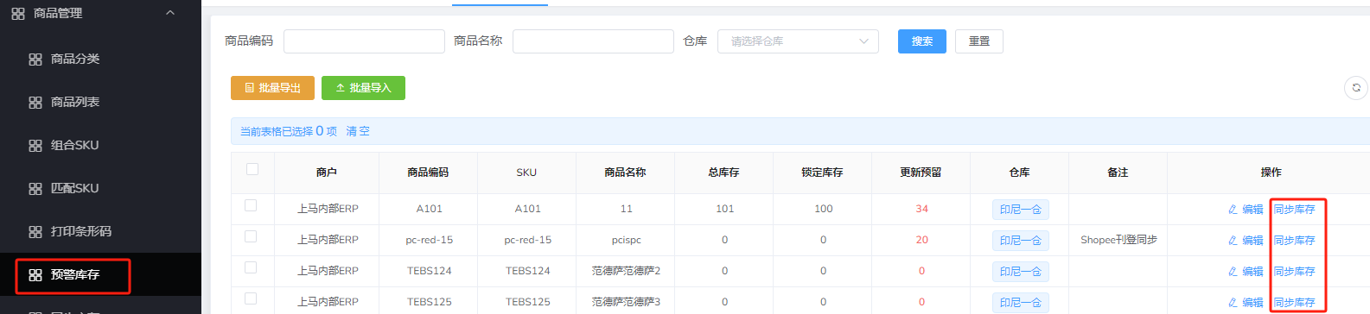Image resolution: width=1370 pixels, height=314 pixels.
Task: Toggle the select-all header checkbox
Action: (x=252, y=169)
